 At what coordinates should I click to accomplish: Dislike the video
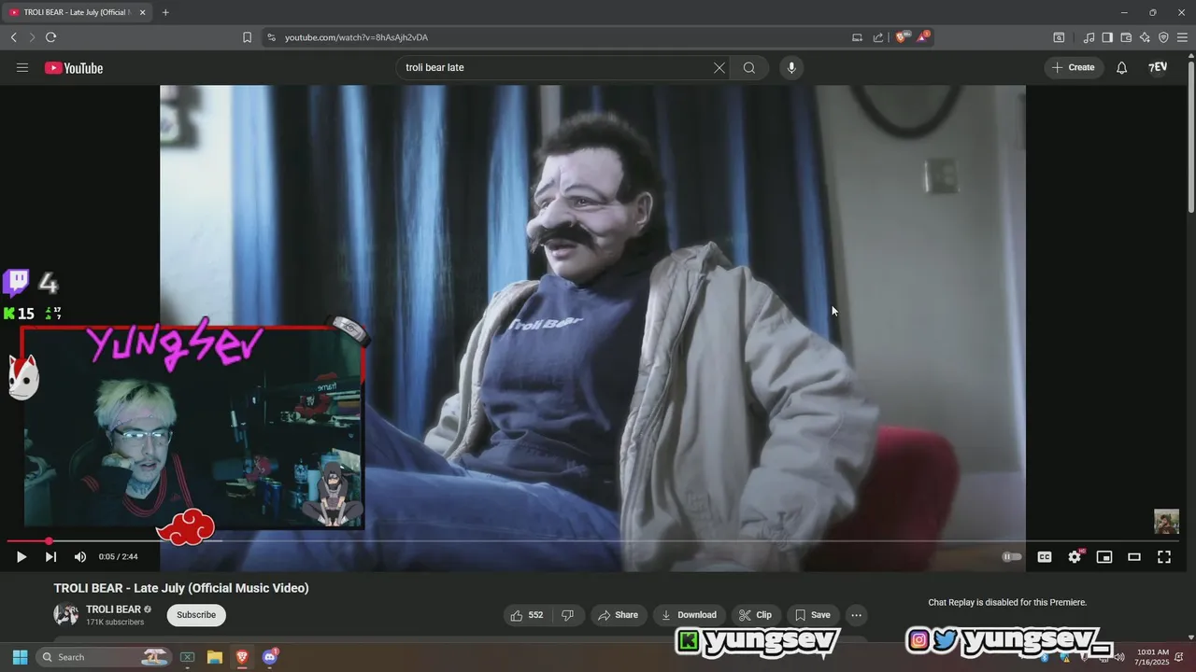[x=567, y=615]
